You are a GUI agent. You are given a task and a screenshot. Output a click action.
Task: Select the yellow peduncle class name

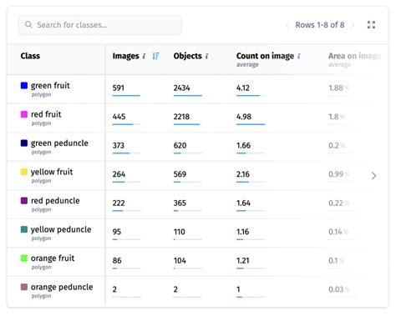point(61,229)
